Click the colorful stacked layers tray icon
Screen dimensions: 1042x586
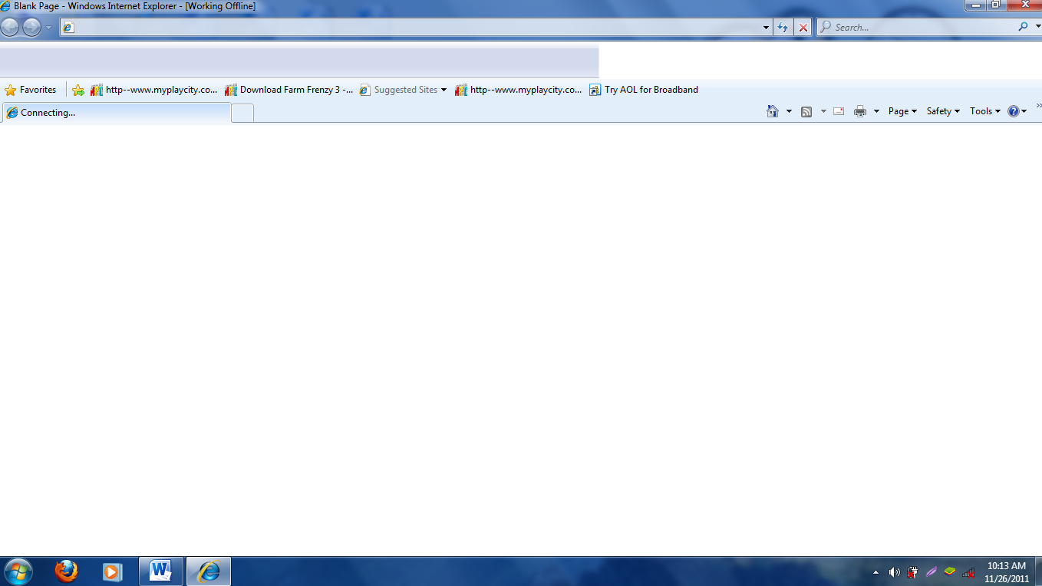point(950,572)
